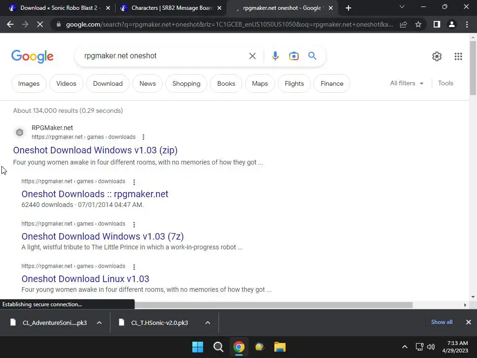Open Windows taskbar search

(218, 347)
